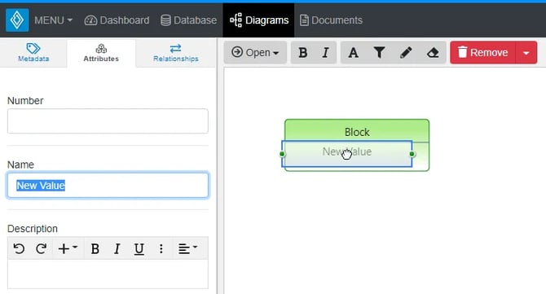Open the Documents section
Viewport: 546px width, 294px height.
pyautogui.click(x=331, y=20)
